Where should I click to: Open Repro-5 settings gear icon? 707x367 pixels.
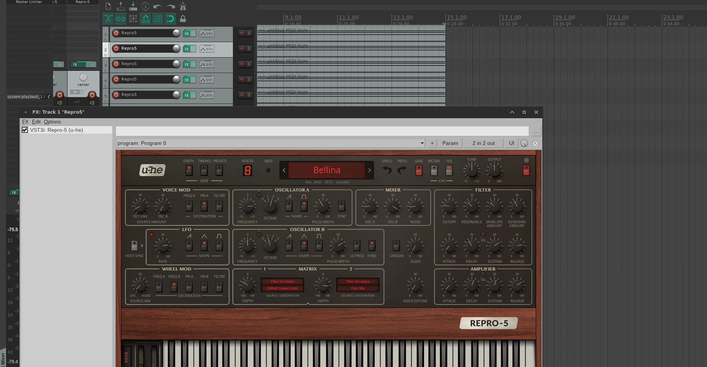[x=526, y=160]
